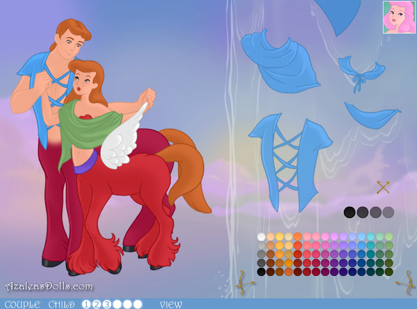The image size is (417, 309).
Task: Click the golden crossed arrows icon
Action: pyautogui.click(x=383, y=187)
